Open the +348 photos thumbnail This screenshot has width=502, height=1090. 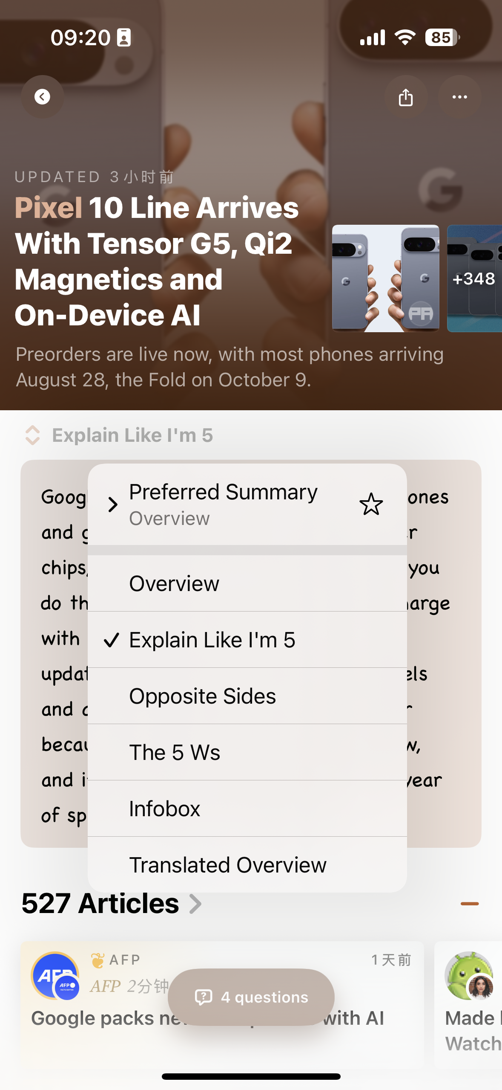[x=474, y=278]
